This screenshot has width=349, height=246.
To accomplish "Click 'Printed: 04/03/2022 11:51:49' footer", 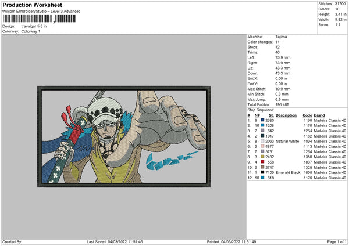I will [232, 241].
